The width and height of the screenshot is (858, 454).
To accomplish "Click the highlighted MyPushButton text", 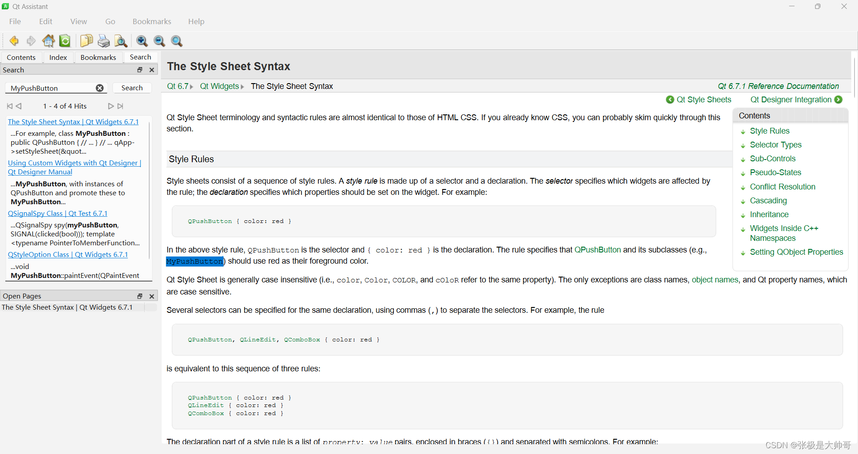I will [x=194, y=261].
